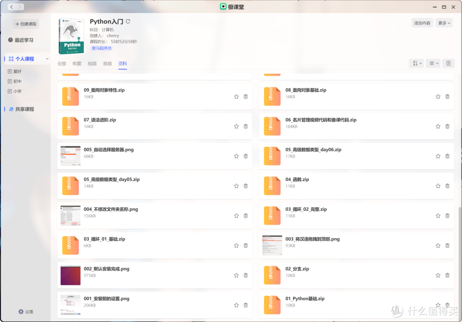Open 共享课程 in sidebar
This screenshot has width=462, height=322.
click(21, 109)
